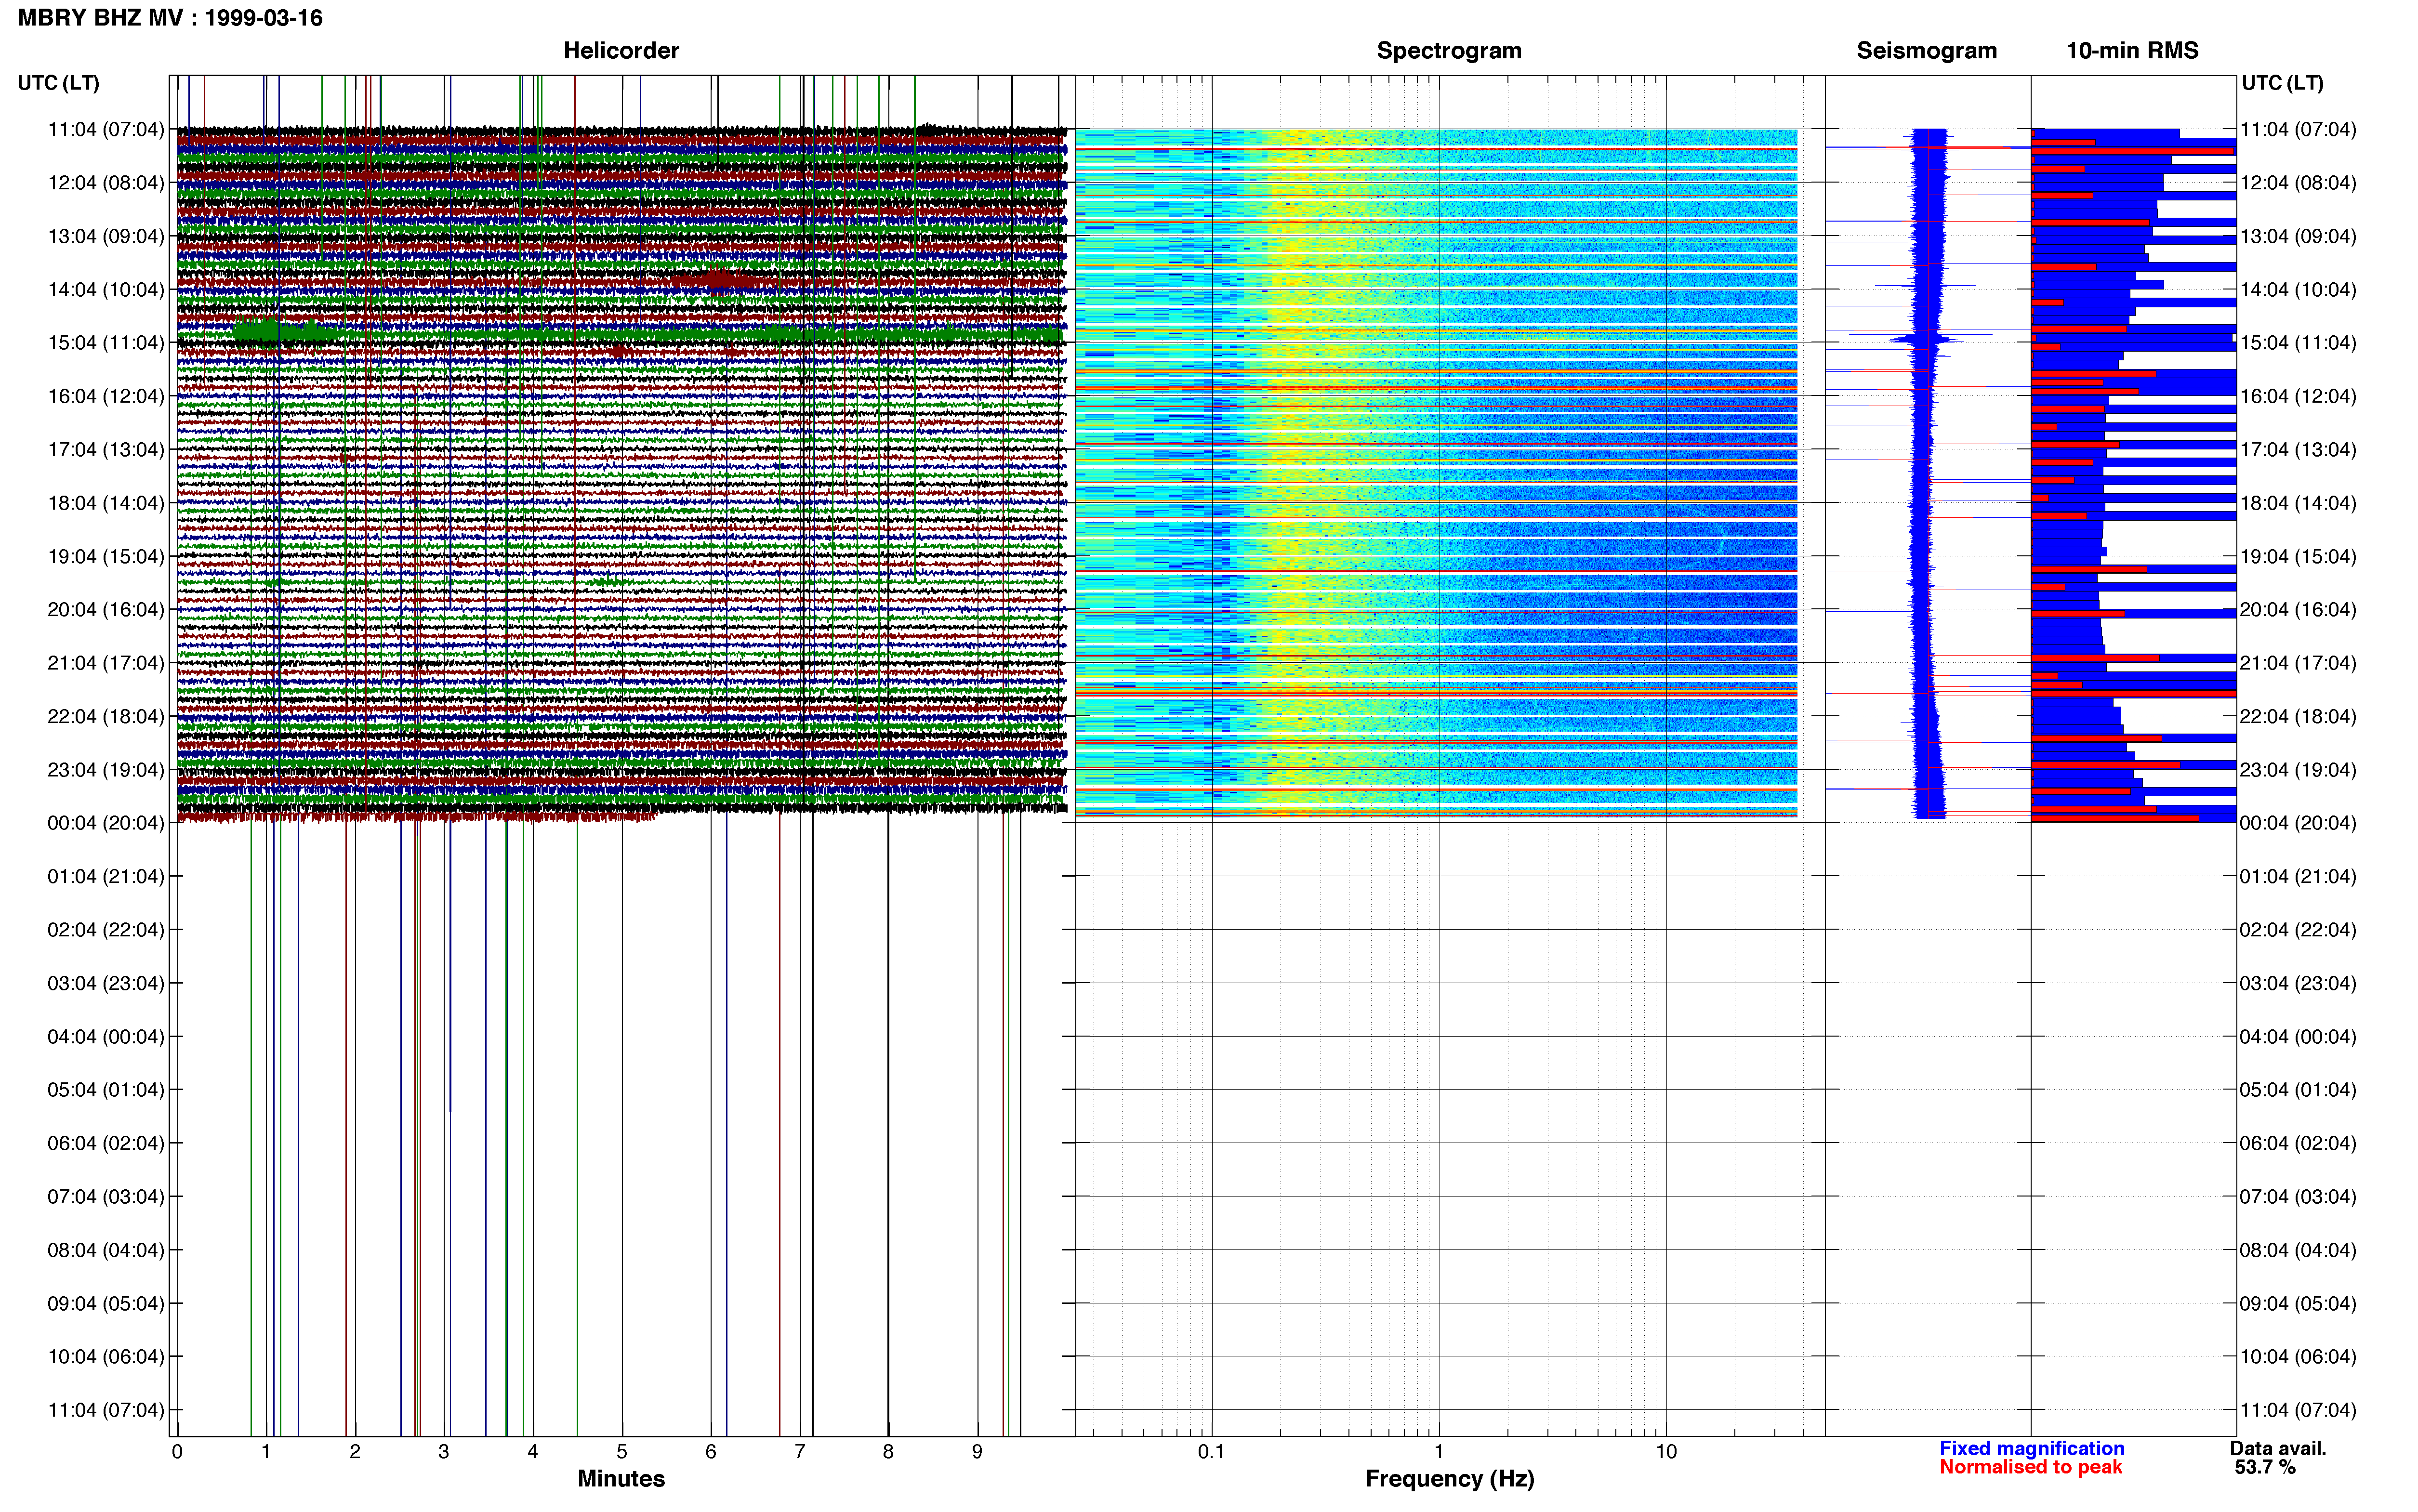Select the 'Helicorder' panel title
2418x1512 pixels.
click(621, 50)
